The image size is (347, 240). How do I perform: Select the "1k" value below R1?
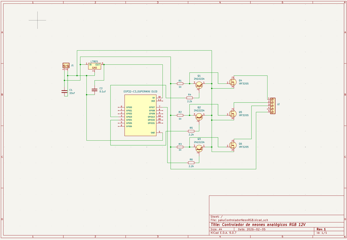point(180,87)
